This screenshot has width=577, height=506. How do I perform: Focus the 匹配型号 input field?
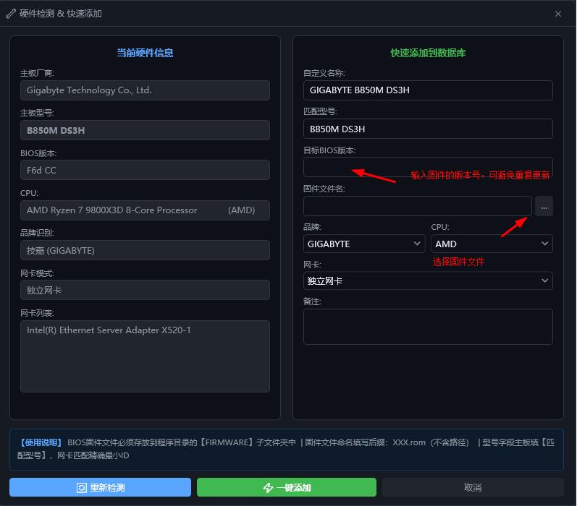click(428, 129)
